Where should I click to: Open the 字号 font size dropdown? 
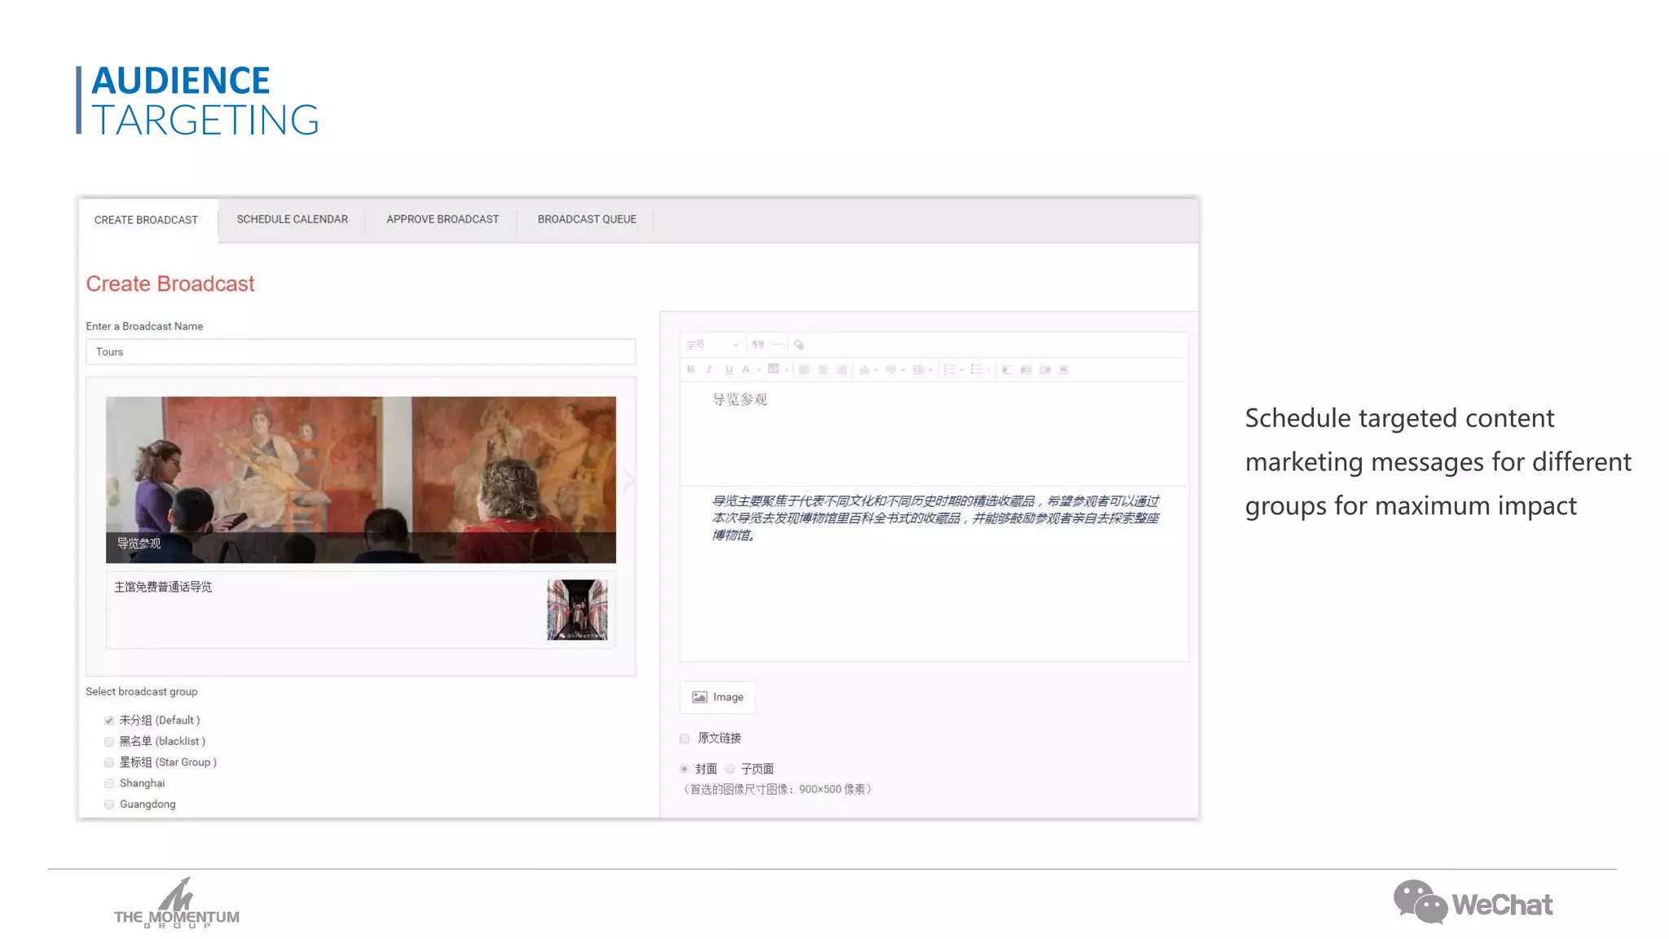713,345
